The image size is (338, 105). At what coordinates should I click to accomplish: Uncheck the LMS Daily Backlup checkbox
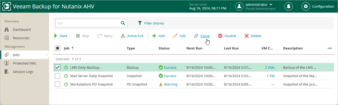pyautogui.click(x=58, y=67)
